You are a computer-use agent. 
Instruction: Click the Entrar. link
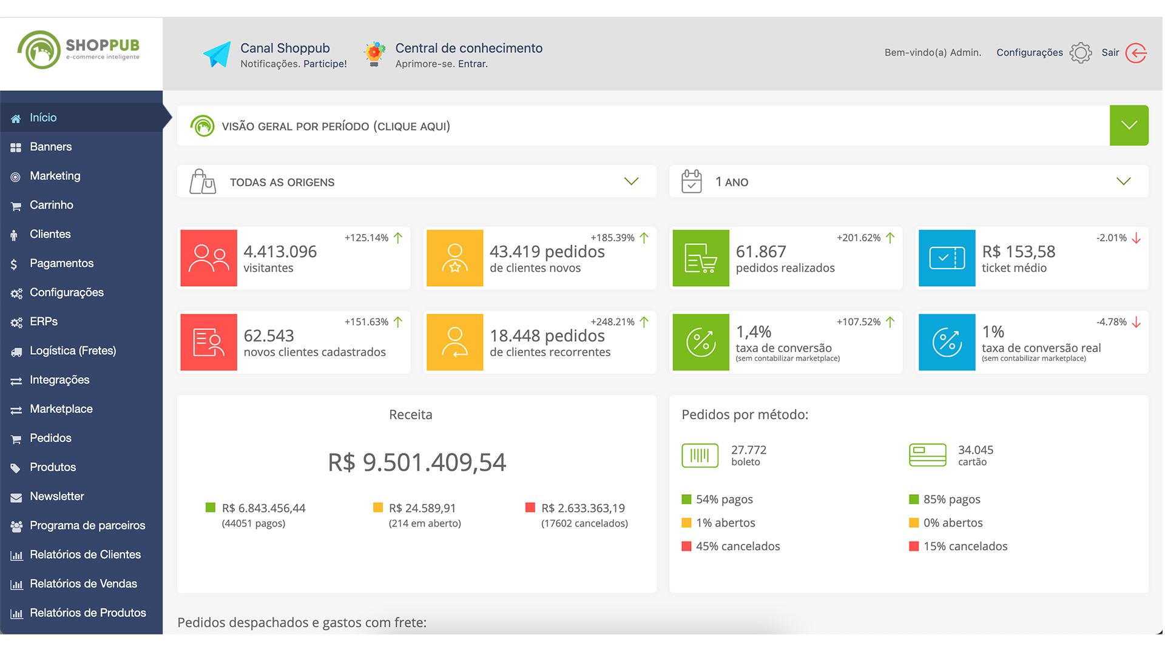pyautogui.click(x=473, y=64)
